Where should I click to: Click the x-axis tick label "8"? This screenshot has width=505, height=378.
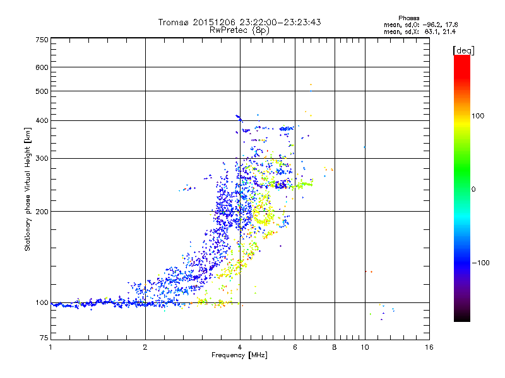[335, 347]
